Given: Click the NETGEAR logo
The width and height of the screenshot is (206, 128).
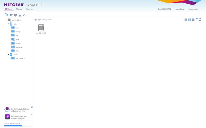Looking at the screenshot, I should pyautogui.click(x=14, y=5).
